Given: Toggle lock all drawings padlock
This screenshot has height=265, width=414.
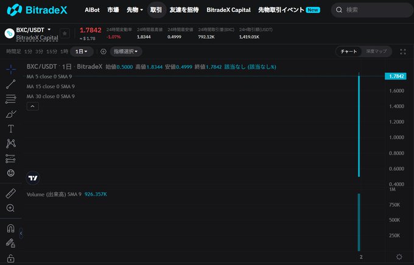Looking at the screenshot, I should pos(10,258).
